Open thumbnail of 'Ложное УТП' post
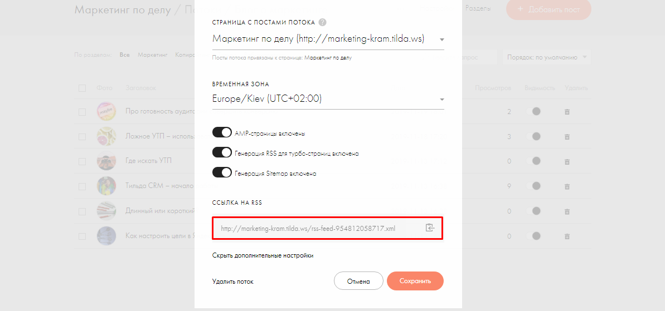This screenshot has width=665, height=311. pyautogui.click(x=106, y=137)
